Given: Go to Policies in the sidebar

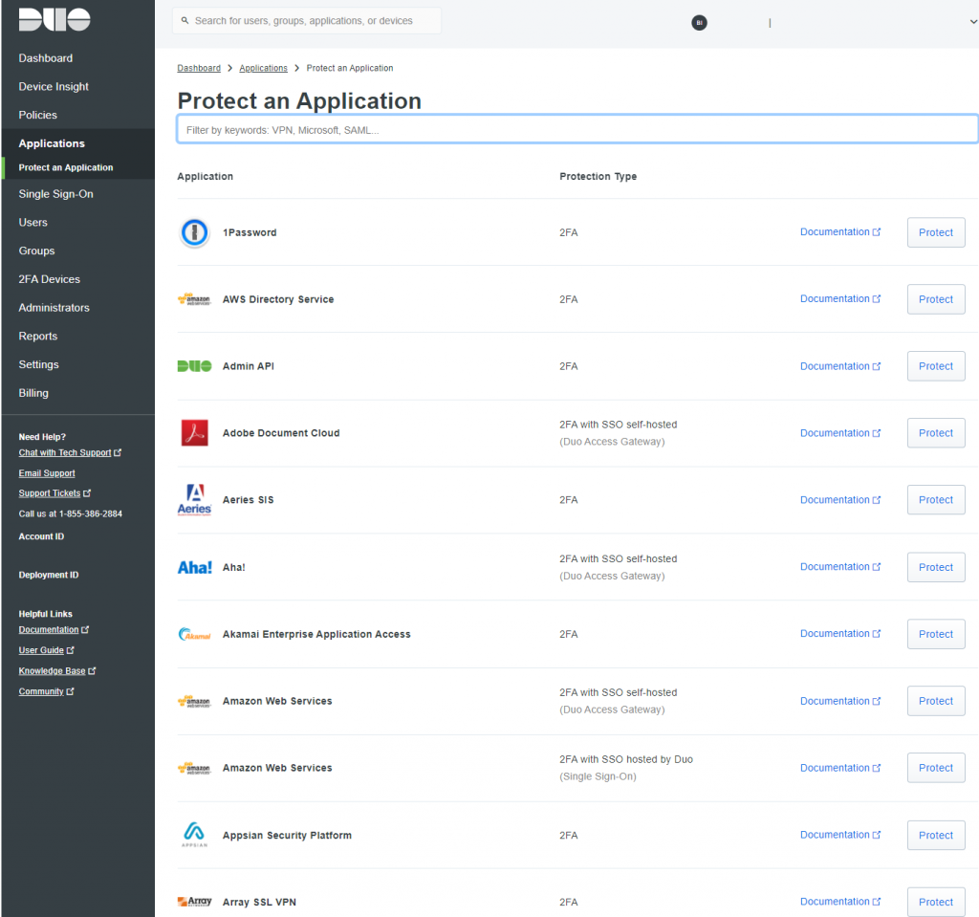Looking at the screenshot, I should 37,115.
